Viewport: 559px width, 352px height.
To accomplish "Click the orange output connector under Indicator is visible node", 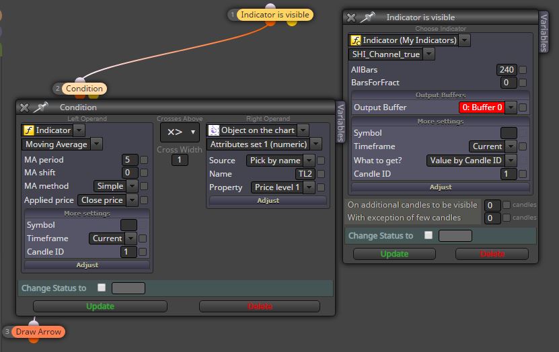I will tap(270, 24).
